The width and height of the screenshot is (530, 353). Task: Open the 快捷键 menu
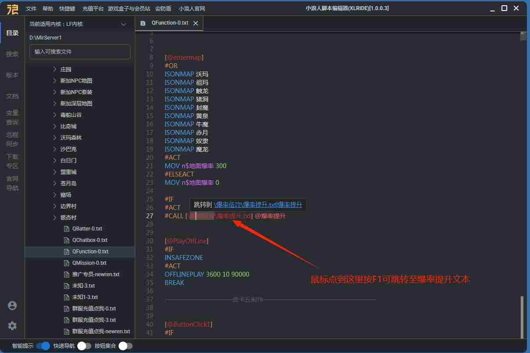point(67,9)
